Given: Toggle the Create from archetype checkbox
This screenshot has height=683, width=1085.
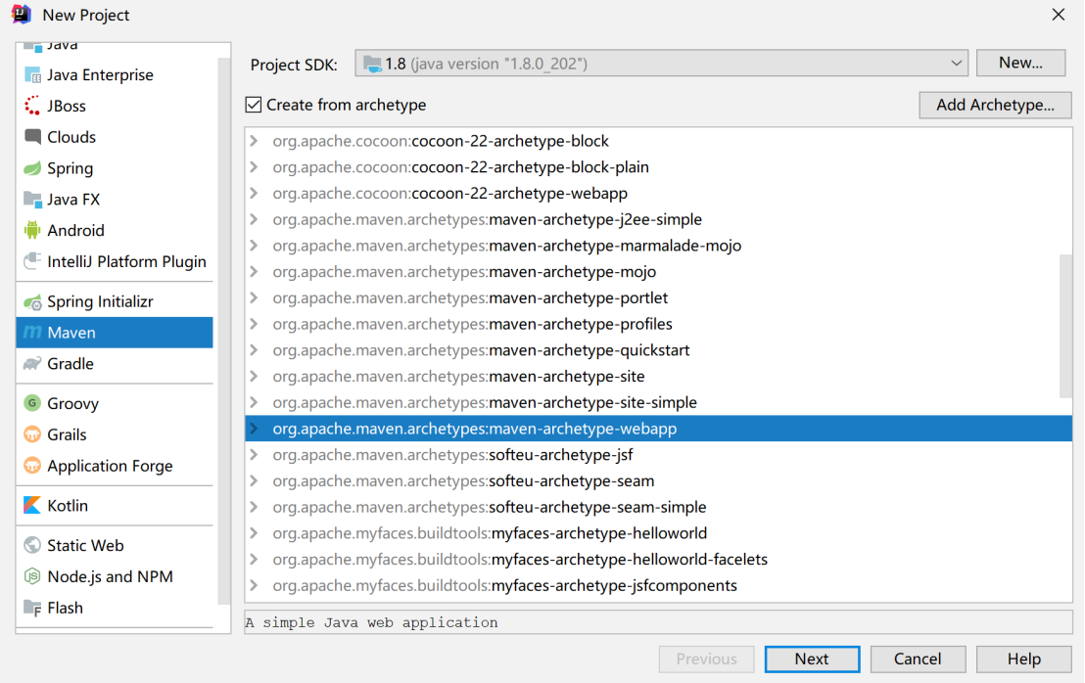Looking at the screenshot, I should coord(254,105).
